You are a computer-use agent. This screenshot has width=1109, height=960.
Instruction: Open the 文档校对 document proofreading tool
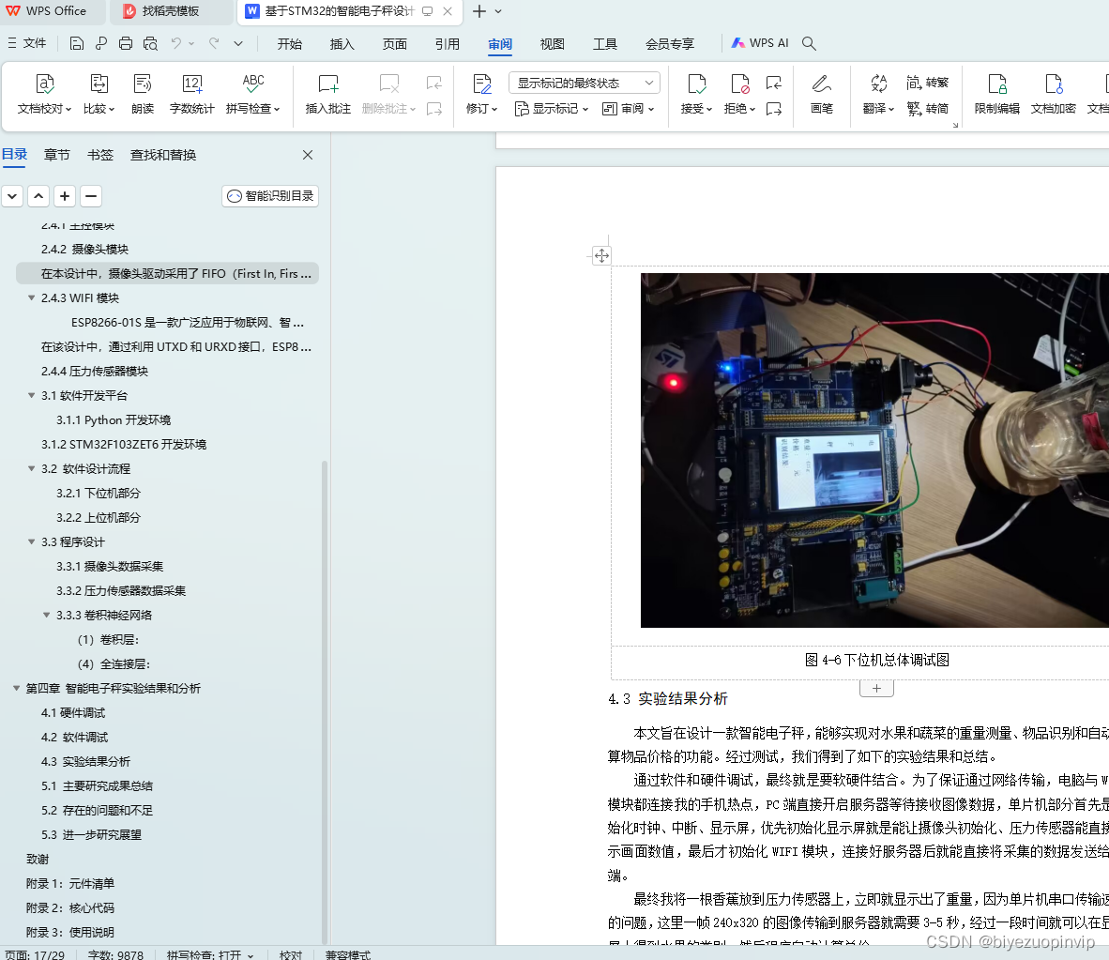pos(44,94)
